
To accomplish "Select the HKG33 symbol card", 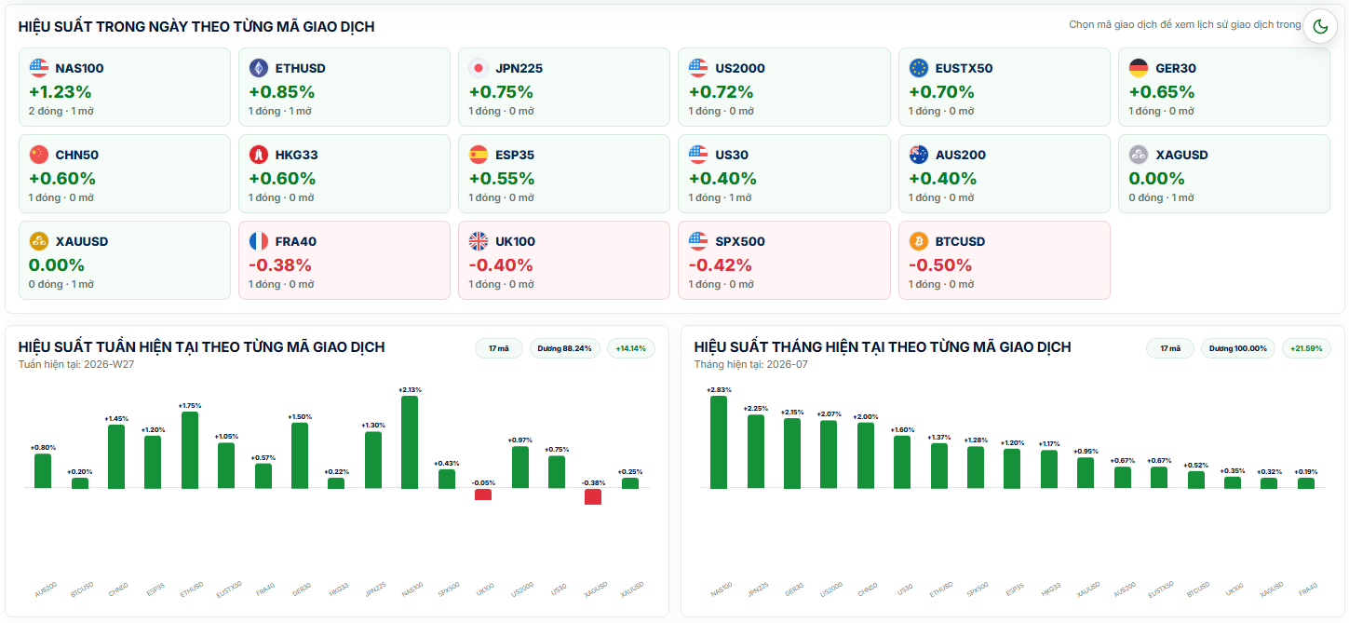I will [344, 173].
